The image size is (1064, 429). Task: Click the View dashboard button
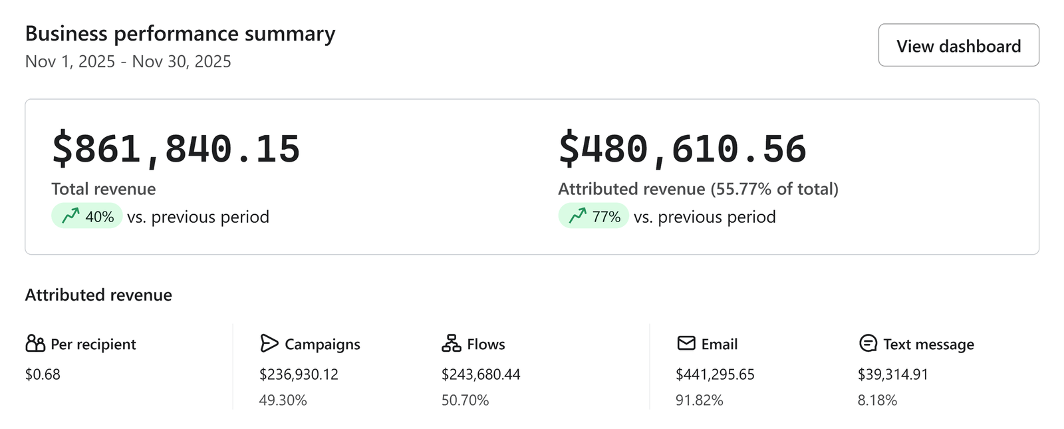click(x=958, y=45)
